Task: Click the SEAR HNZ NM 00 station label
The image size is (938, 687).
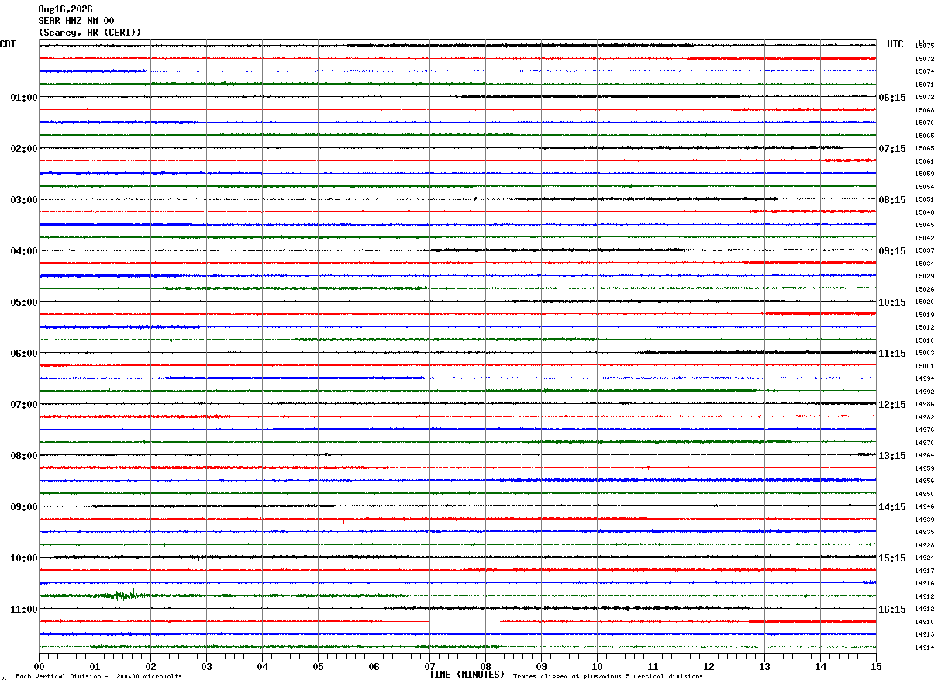Action: point(76,21)
